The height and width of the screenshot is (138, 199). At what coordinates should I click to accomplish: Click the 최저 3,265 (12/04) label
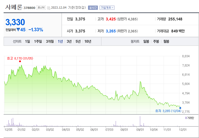point(168,111)
